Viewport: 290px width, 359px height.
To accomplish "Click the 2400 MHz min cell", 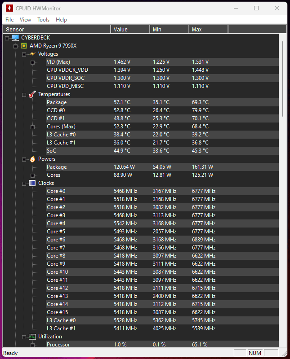I will tap(165, 296).
